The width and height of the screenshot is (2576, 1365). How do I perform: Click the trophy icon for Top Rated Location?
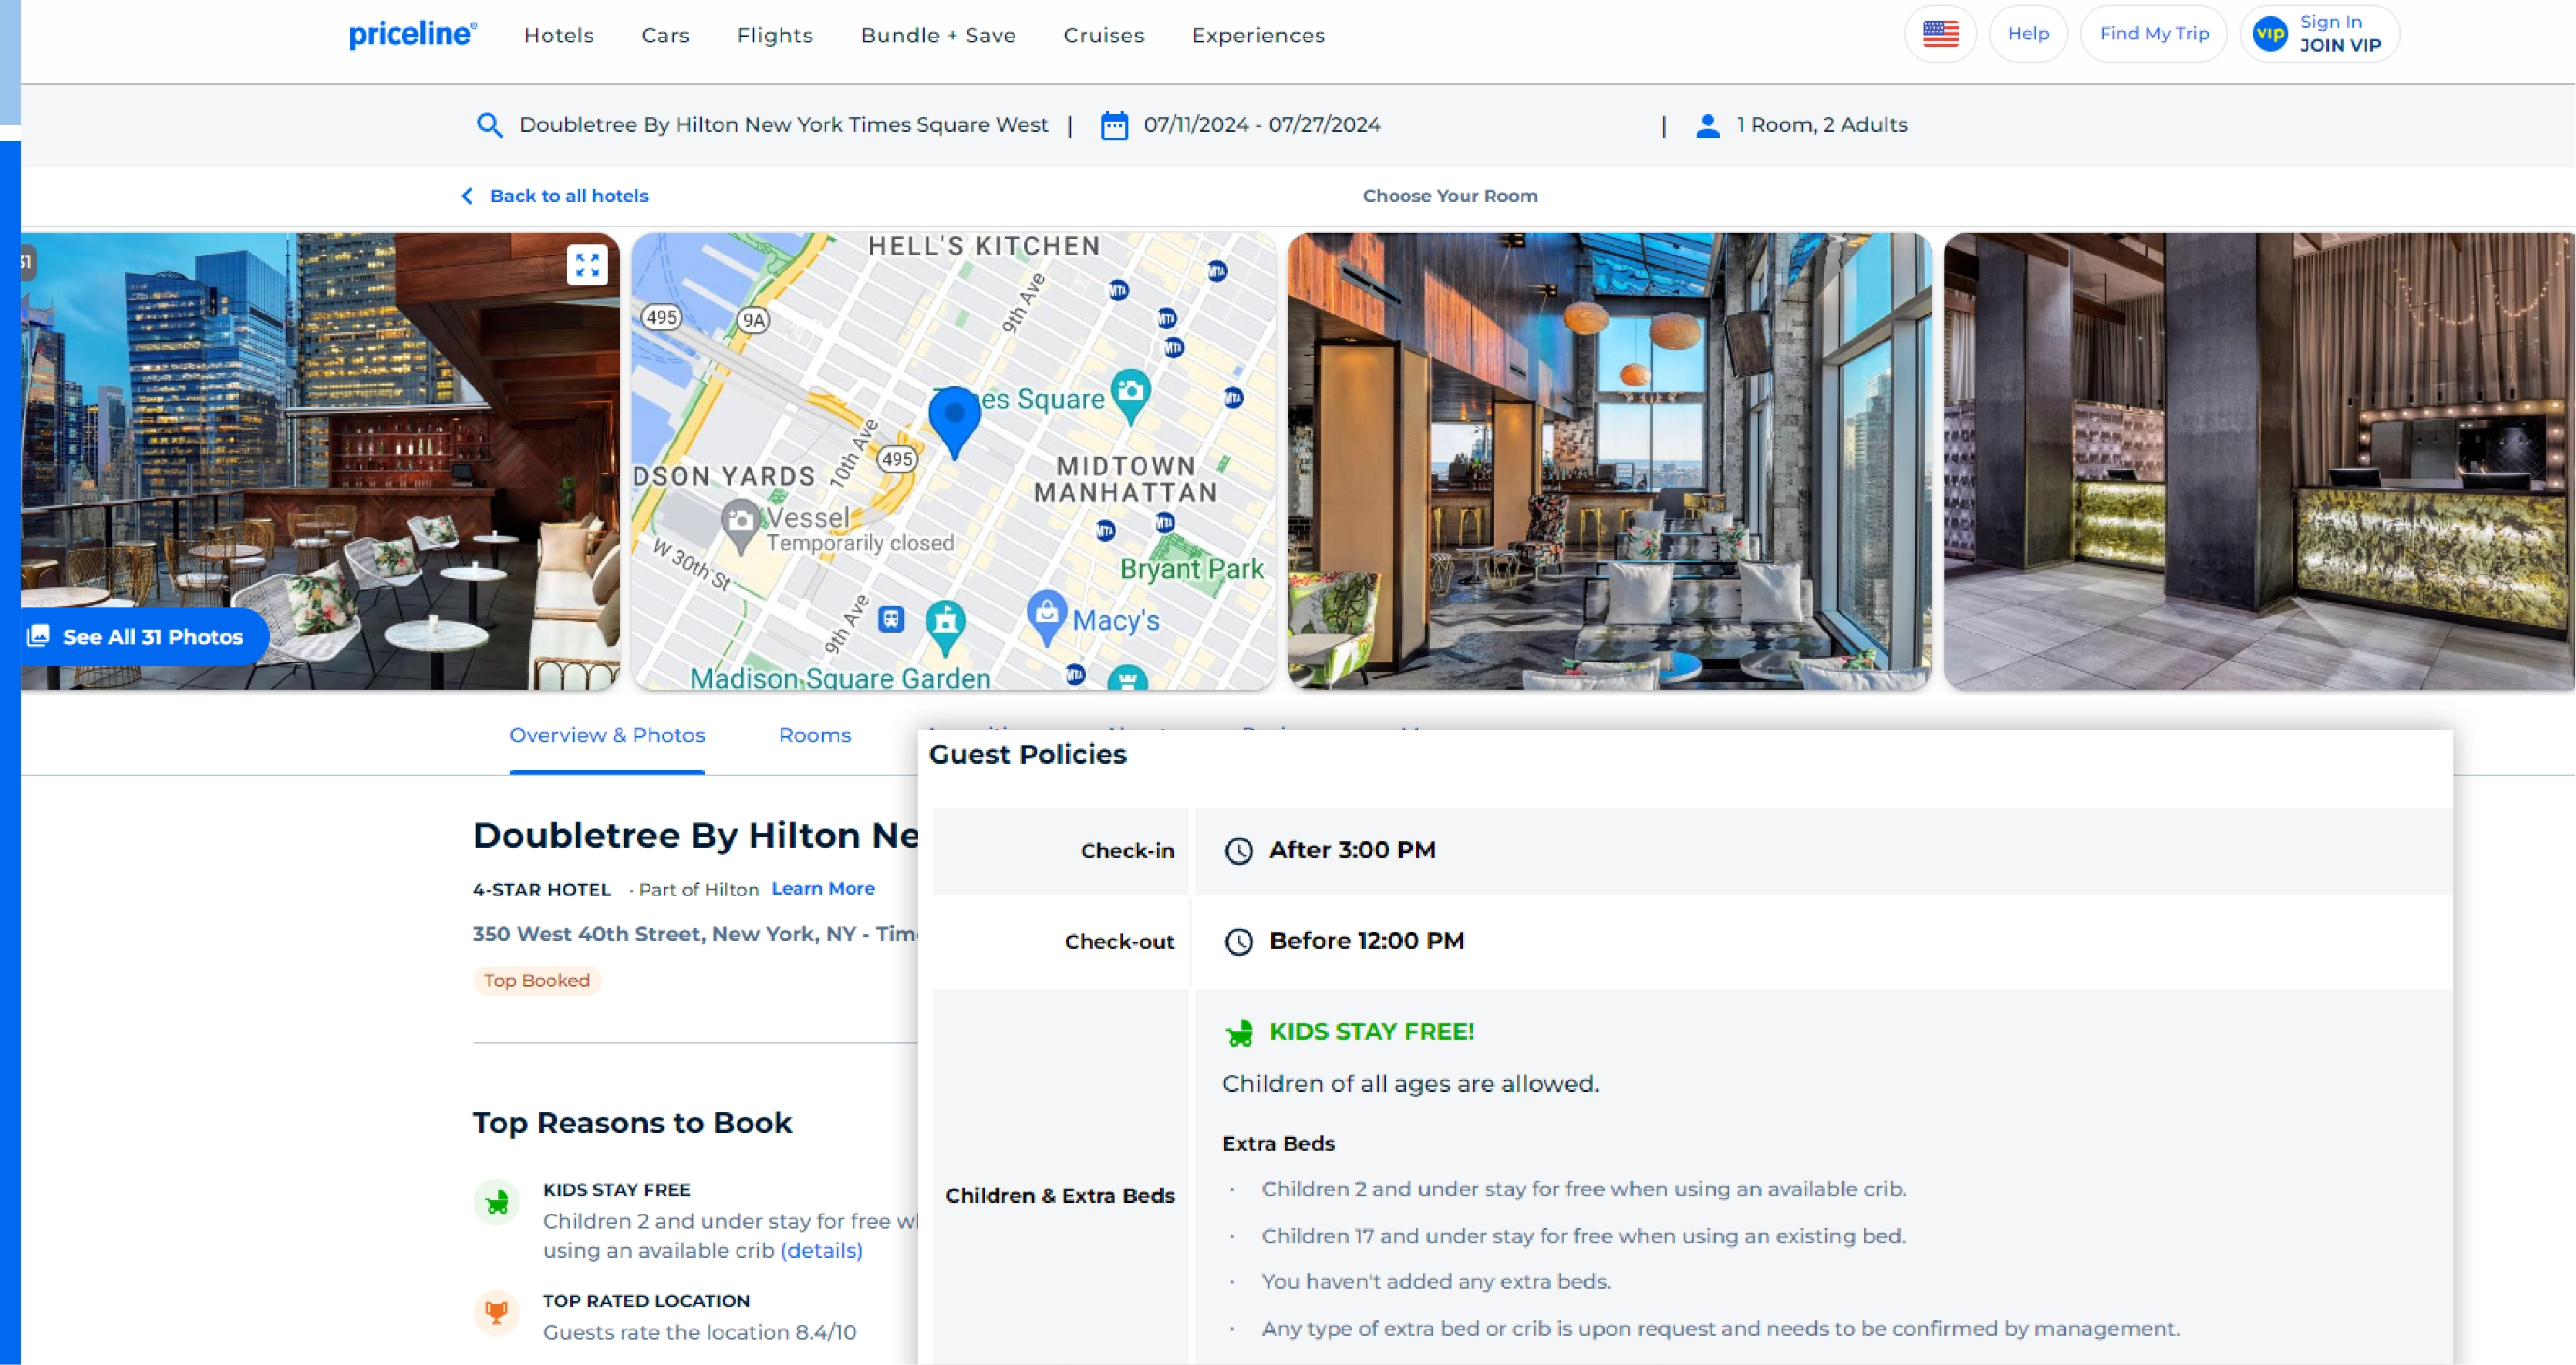[497, 1312]
